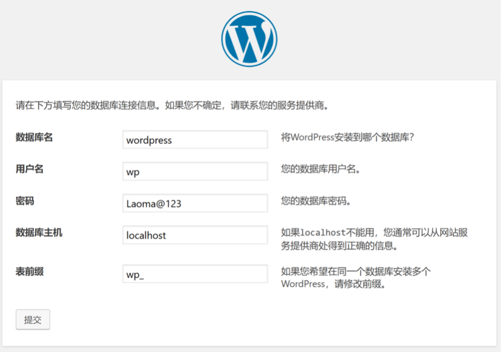Click the hint starting with 如果localhost不能用
Viewport: 502px width, 352px height.
pyautogui.click(x=374, y=239)
